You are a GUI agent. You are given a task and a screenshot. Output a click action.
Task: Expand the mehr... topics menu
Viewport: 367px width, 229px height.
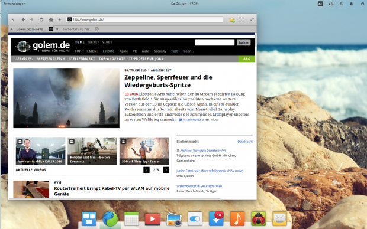click(x=188, y=51)
